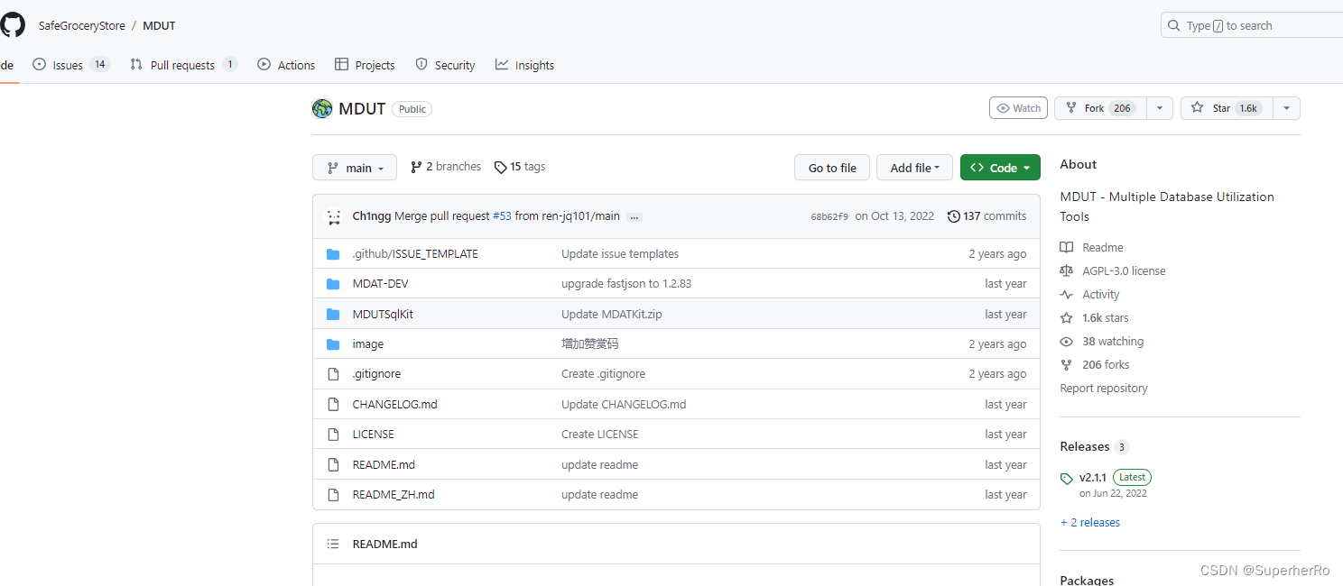Click the commit history clock icon
This screenshot has width=1343, height=586.
coord(953,216)
